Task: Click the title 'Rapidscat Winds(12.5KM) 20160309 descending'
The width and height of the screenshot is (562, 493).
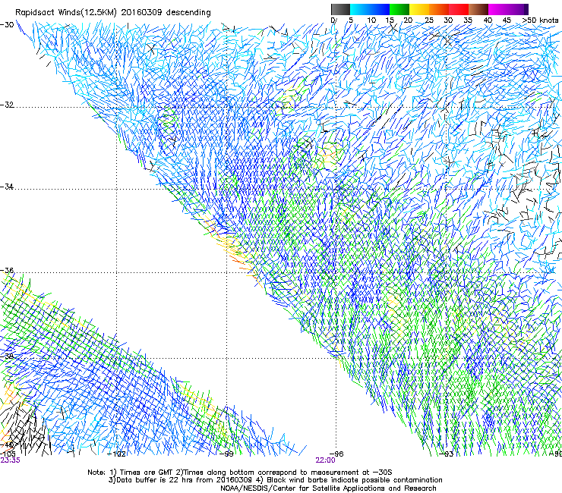Action: (113, 13)
